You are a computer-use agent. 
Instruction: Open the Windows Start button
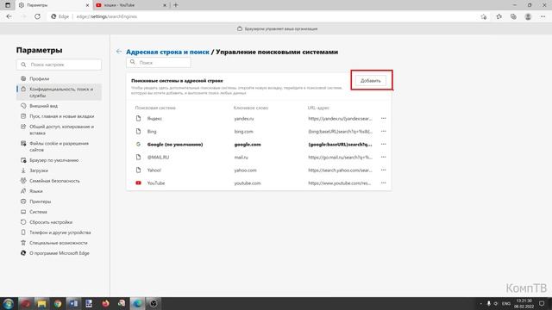click(x=9, y=304)
